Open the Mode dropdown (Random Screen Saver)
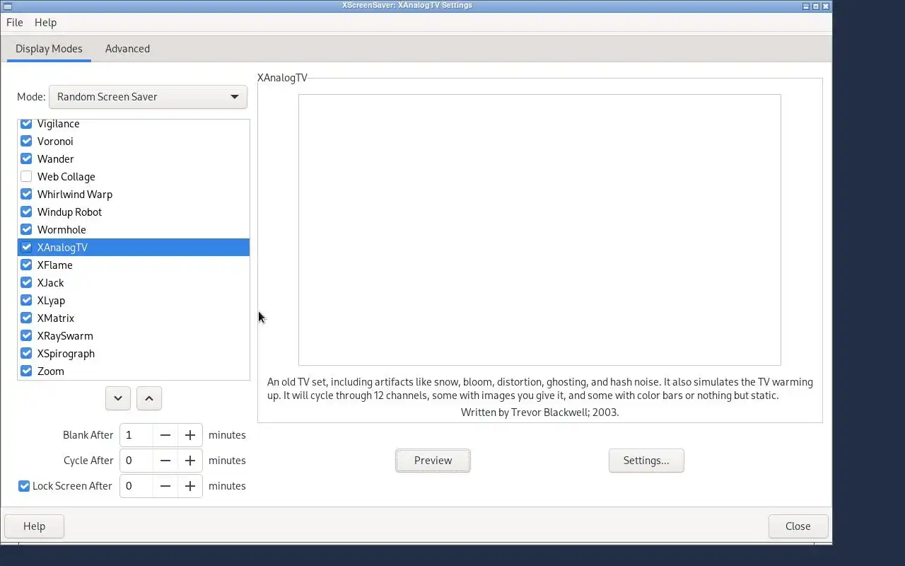The height and width of the screenshot is (566, 905). coord(148,97)
